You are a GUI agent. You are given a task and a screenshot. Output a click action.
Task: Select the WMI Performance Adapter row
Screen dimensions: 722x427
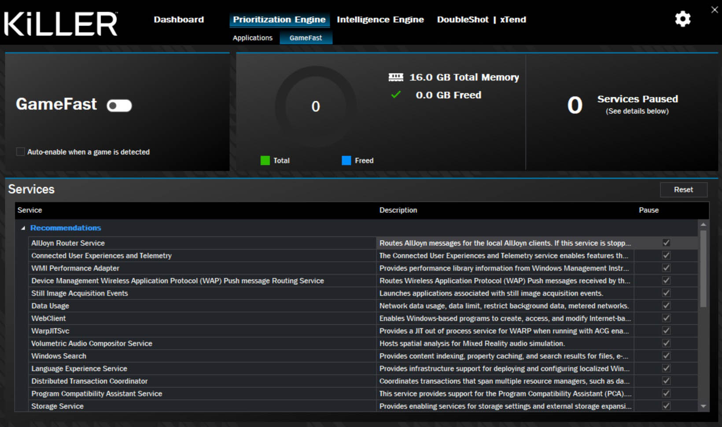(363, 268)
